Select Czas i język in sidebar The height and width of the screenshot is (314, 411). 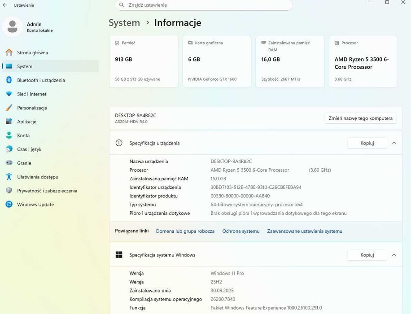pos(29,149)
